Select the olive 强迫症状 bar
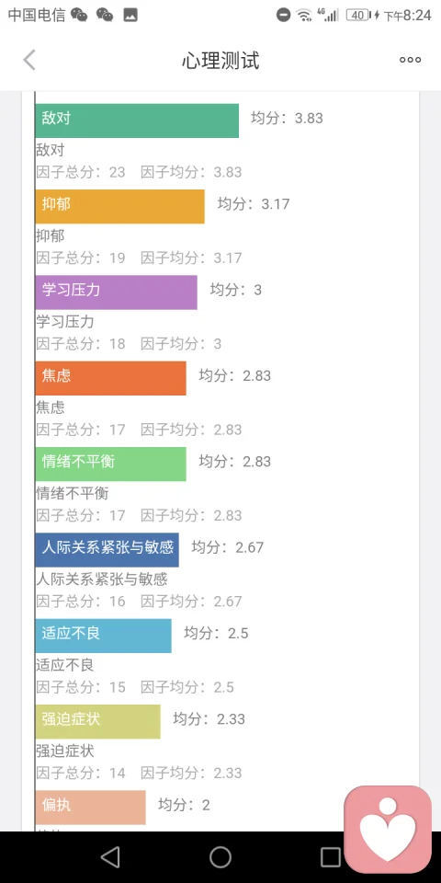Viewport: 441px width, 883px height. (98, 721)
